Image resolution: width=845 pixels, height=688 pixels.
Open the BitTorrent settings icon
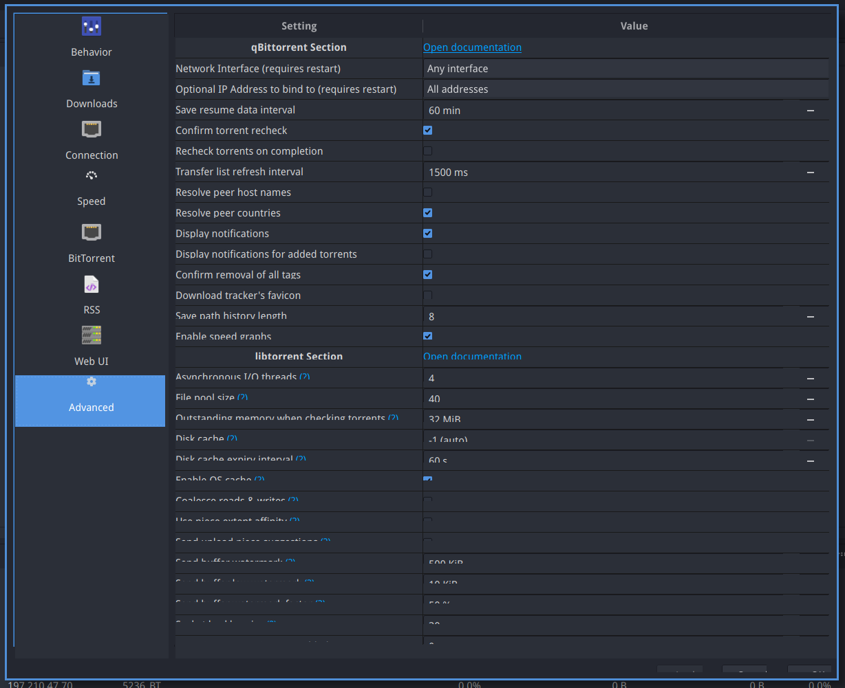click(92, 233)
